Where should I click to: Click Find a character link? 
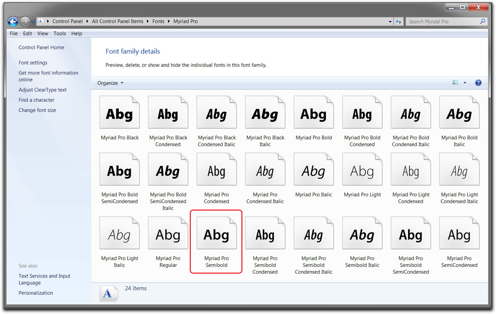36,100
